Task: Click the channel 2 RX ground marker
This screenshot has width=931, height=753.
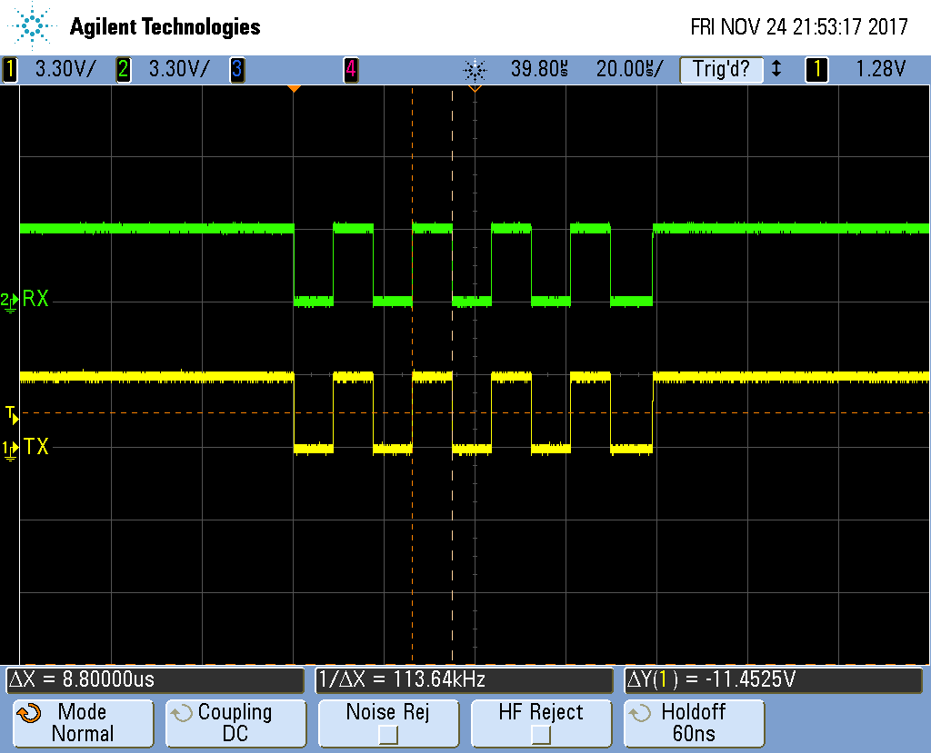Action: tap(9, 300)
